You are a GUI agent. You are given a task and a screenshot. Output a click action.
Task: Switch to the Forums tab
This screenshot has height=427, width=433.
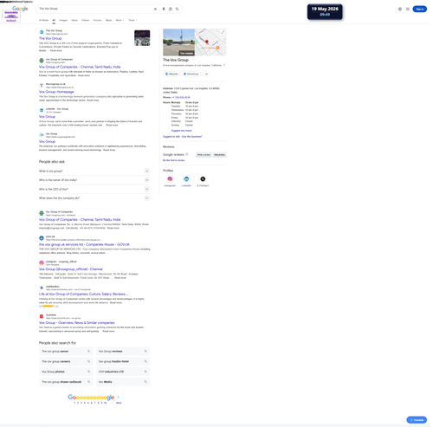point(97,20)
